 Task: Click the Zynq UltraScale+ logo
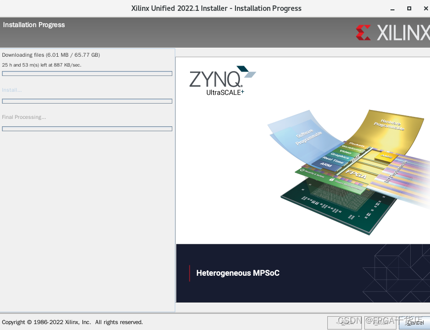[222, 80]
